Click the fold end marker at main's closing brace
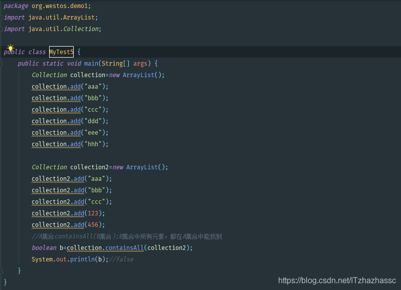This screenshot has width=401, height=290. click(x=2, y=270)
